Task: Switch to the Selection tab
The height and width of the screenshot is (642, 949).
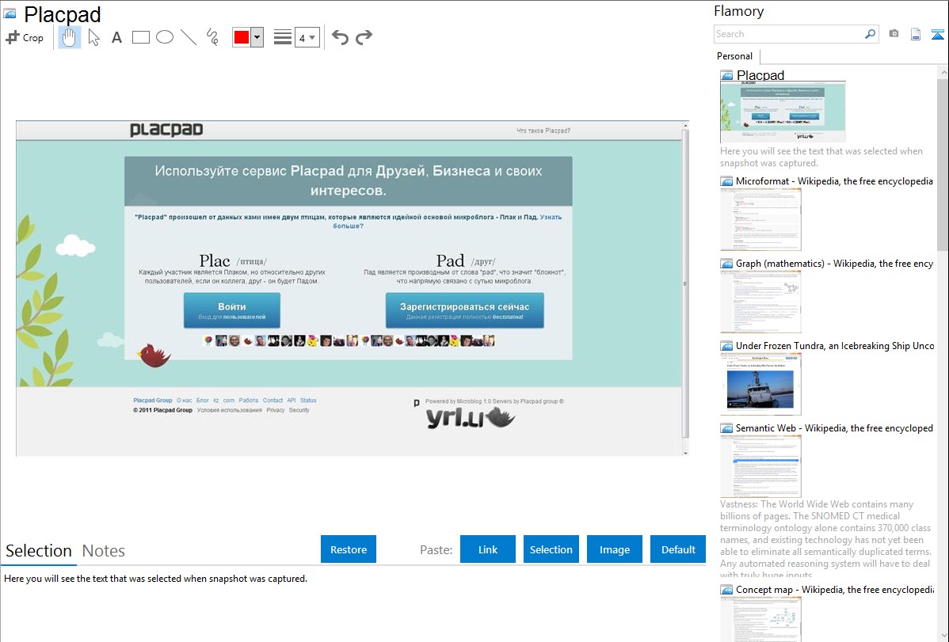Action: [39, 551]
